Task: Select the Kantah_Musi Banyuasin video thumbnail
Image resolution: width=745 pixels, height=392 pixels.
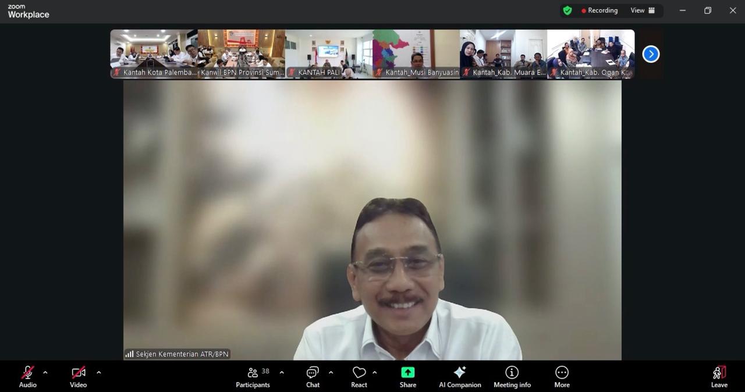Action: coord(416,54)
